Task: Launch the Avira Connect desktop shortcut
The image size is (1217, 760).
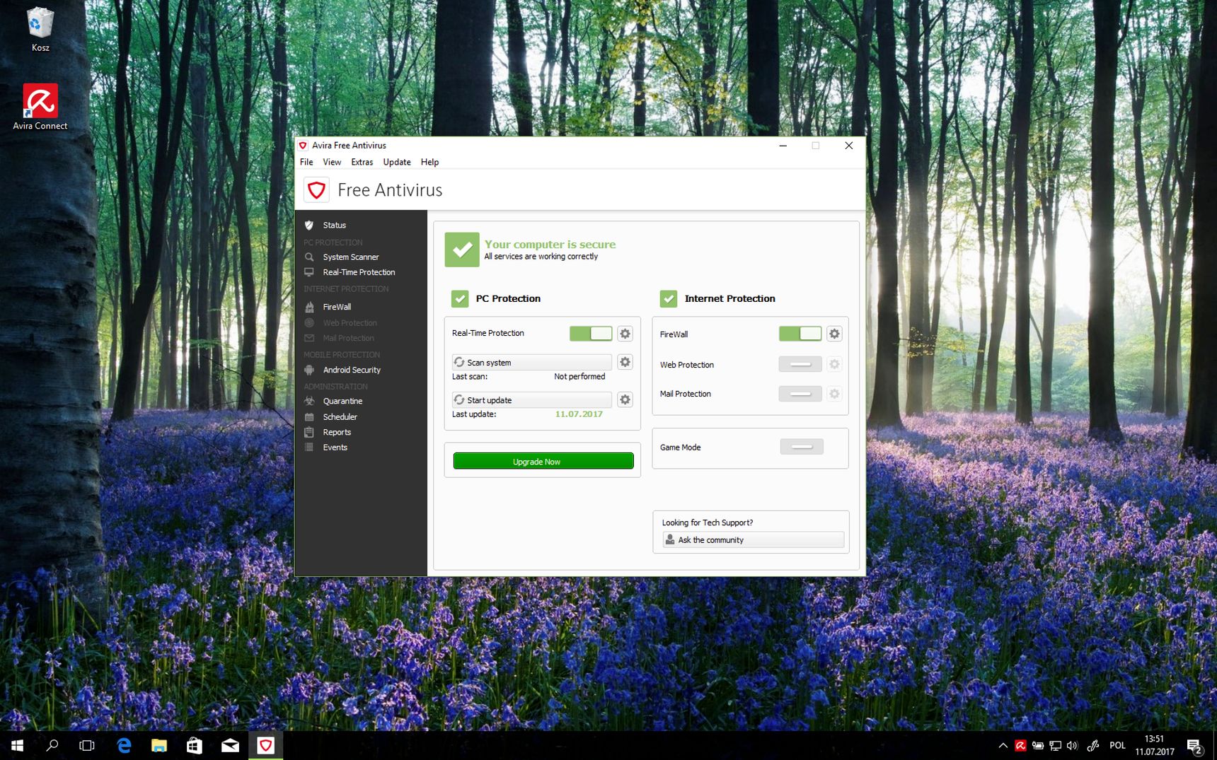Action: [40, 107]
